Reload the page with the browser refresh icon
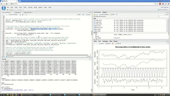The width and height of the screenshot is (170, 96). point(7,4)
